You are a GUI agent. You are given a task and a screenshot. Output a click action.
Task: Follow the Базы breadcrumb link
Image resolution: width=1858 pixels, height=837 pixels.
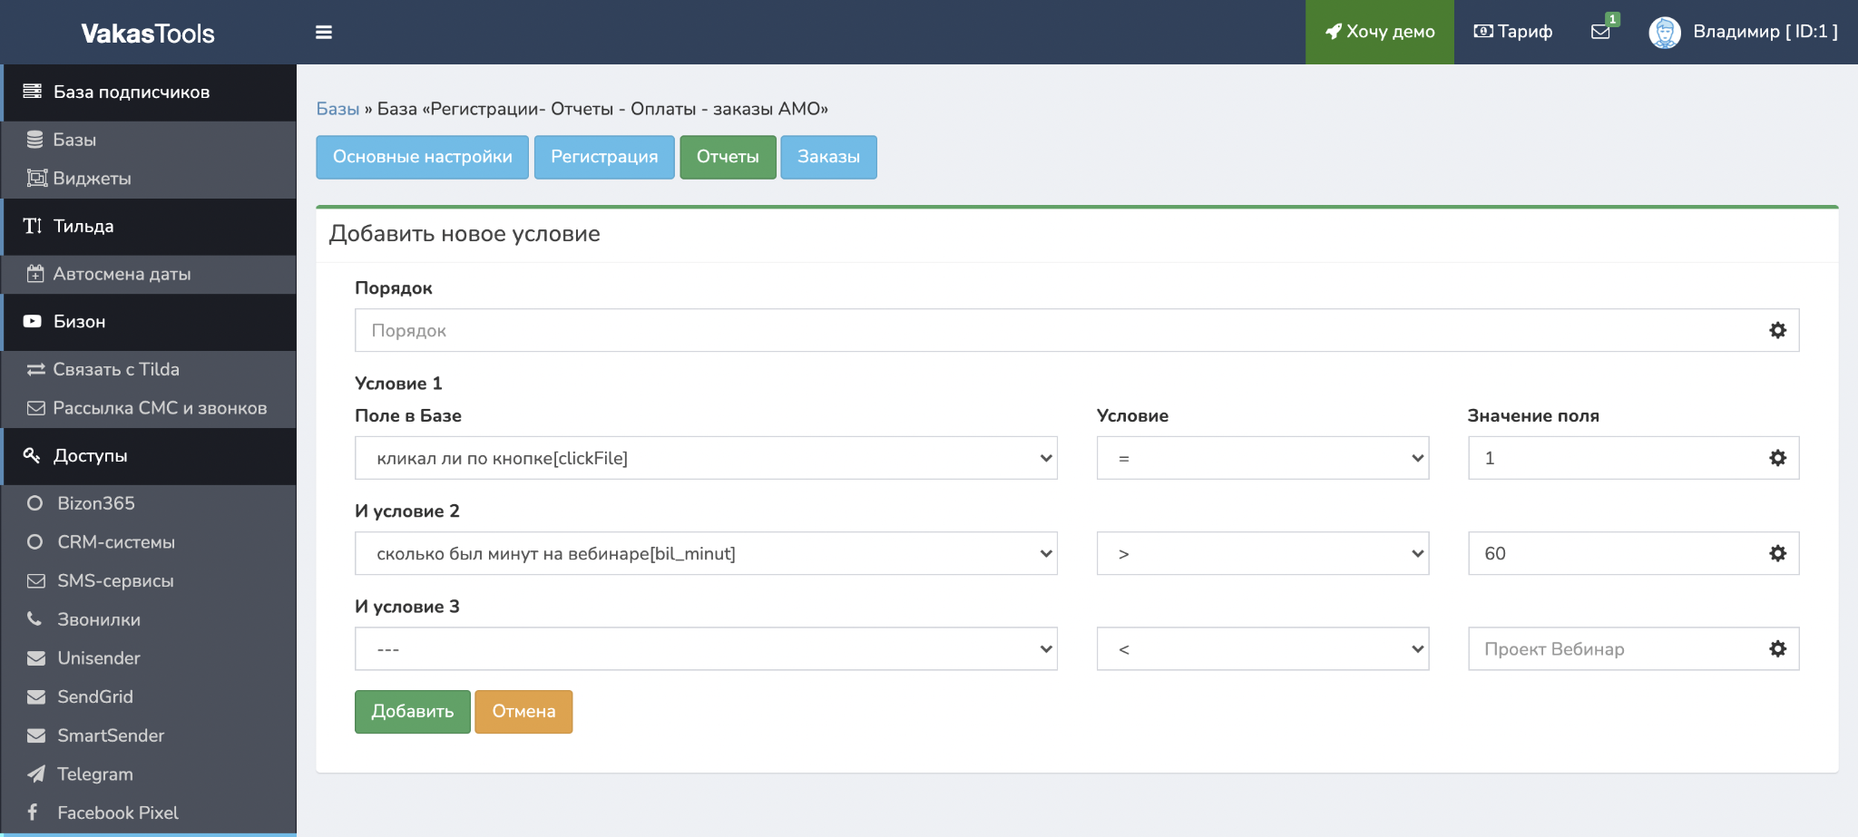pyautogui.click(x=337, y=109)
